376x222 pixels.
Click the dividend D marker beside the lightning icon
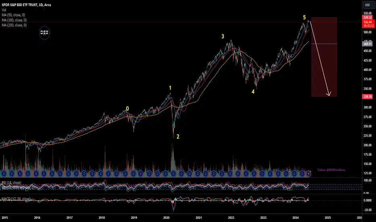(303, 174)
